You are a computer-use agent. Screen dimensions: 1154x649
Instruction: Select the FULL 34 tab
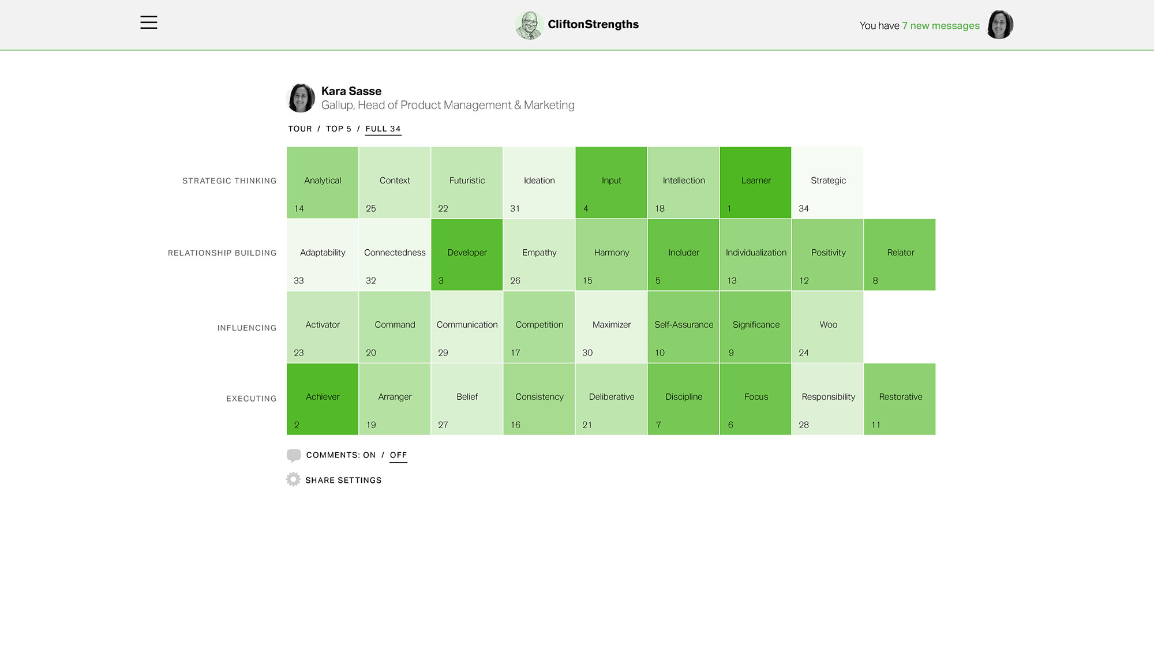click(x=383, y=129)
